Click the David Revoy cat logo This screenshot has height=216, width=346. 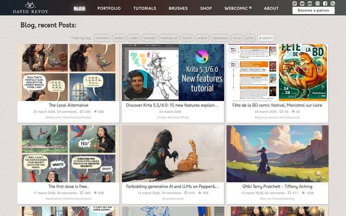click(30, 8)
